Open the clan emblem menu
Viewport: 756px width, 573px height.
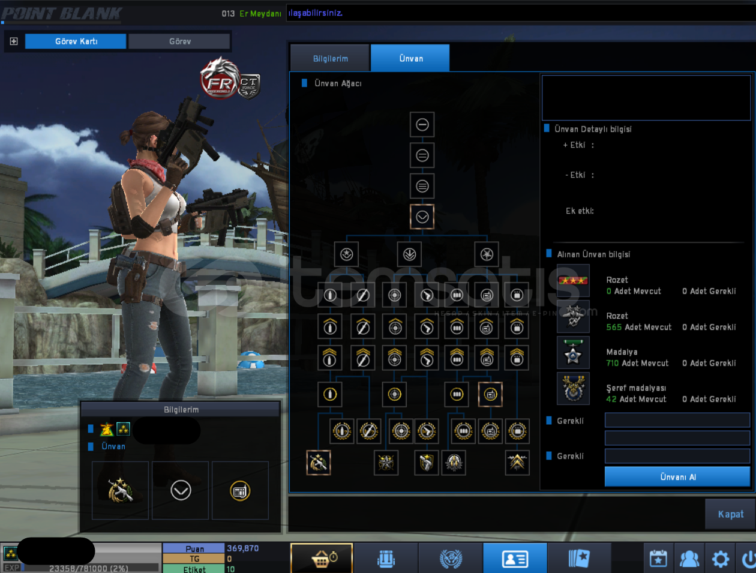tap(451, 559)
